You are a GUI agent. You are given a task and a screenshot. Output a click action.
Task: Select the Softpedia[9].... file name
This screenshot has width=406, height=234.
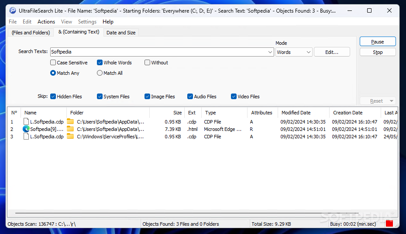pos(47,129)
